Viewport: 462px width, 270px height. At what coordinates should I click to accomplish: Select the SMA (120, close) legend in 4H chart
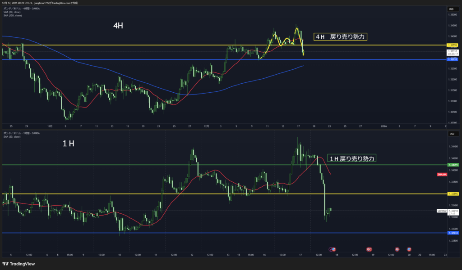point(13,16)
